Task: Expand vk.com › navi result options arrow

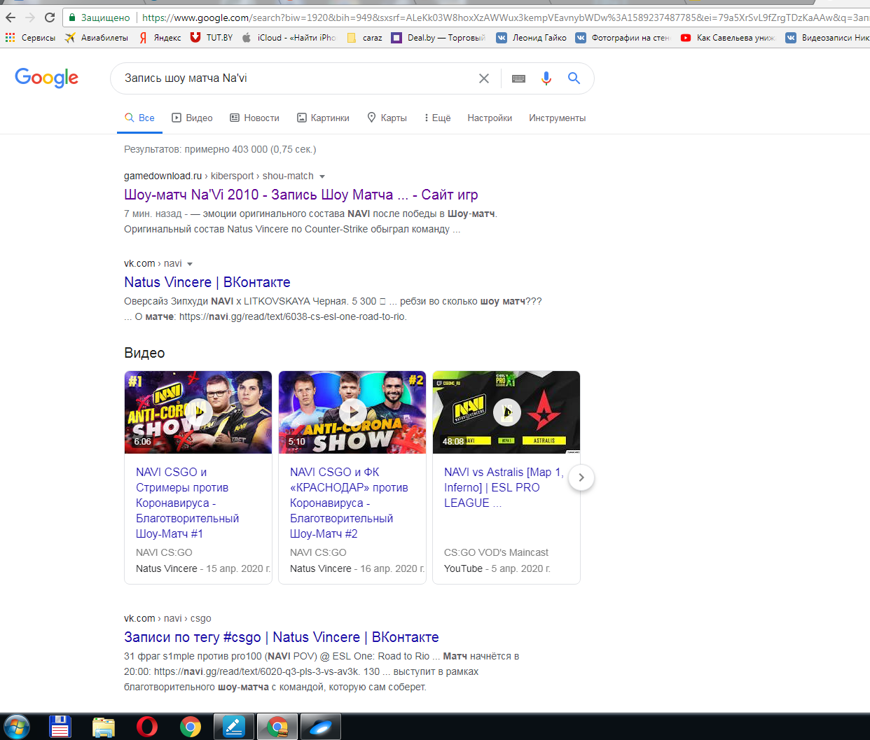Action: tap(190, 264)
